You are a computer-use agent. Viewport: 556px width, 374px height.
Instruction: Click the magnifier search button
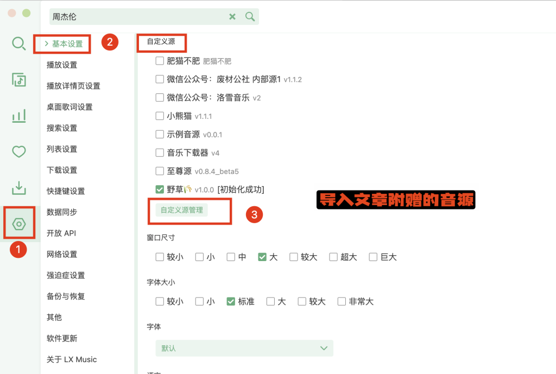point(250,17)
